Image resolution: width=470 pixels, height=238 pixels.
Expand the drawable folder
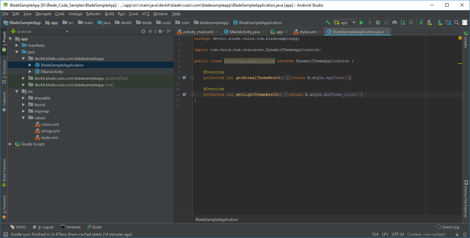(23, 98)
